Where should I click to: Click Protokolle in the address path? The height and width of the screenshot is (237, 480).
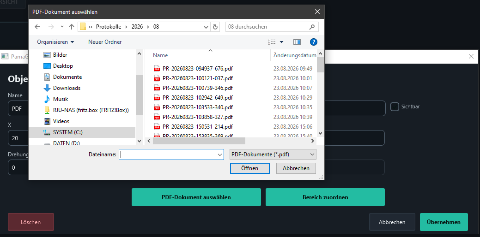tap(109, 27)
